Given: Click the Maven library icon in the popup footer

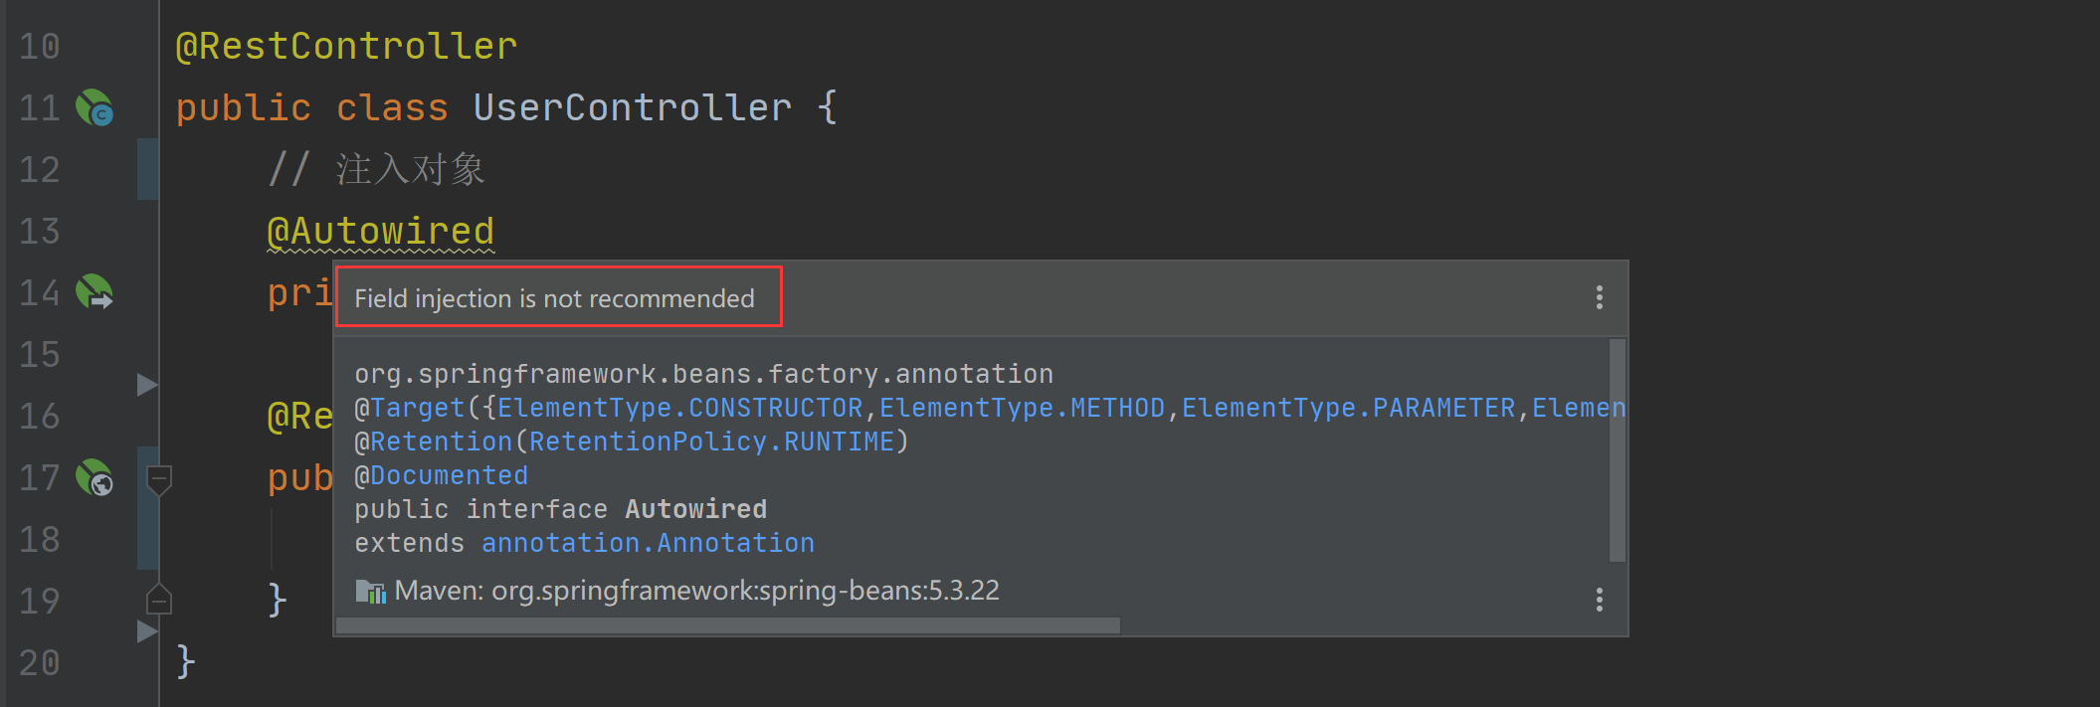Looking at the screenshot, I should (371, 592).
